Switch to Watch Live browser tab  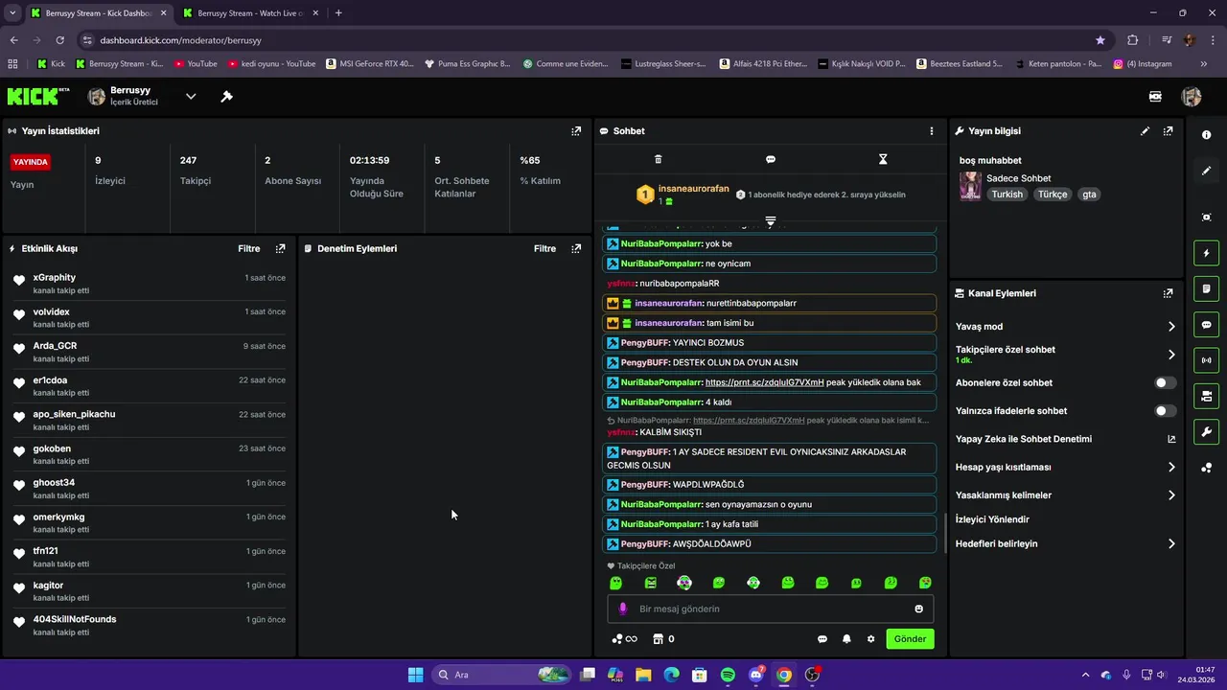(x=249, y=13)
